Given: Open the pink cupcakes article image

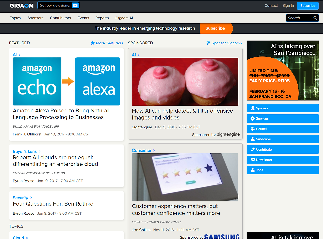Looking at the screenshot, I should (185, 82).
